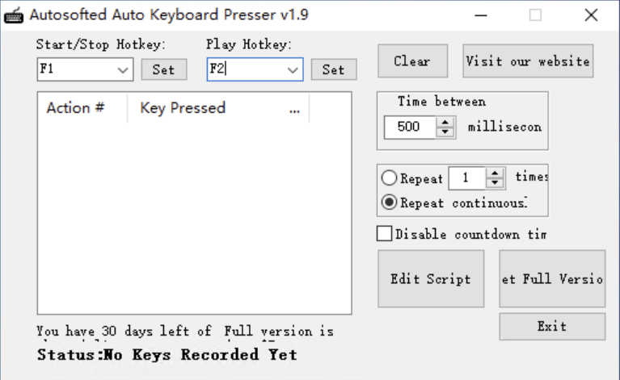The image size is (620, 380).
Task: Click the Key Pressed column header
Action: [x=183, y=108]
